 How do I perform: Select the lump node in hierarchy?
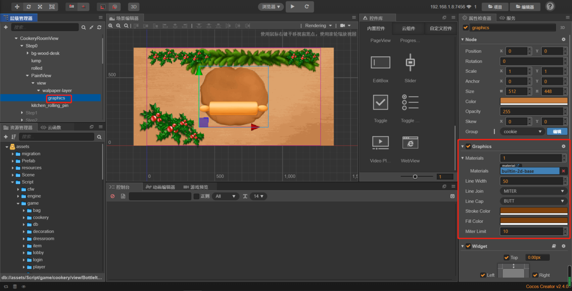pyautogui.click(x=36, y=60)
